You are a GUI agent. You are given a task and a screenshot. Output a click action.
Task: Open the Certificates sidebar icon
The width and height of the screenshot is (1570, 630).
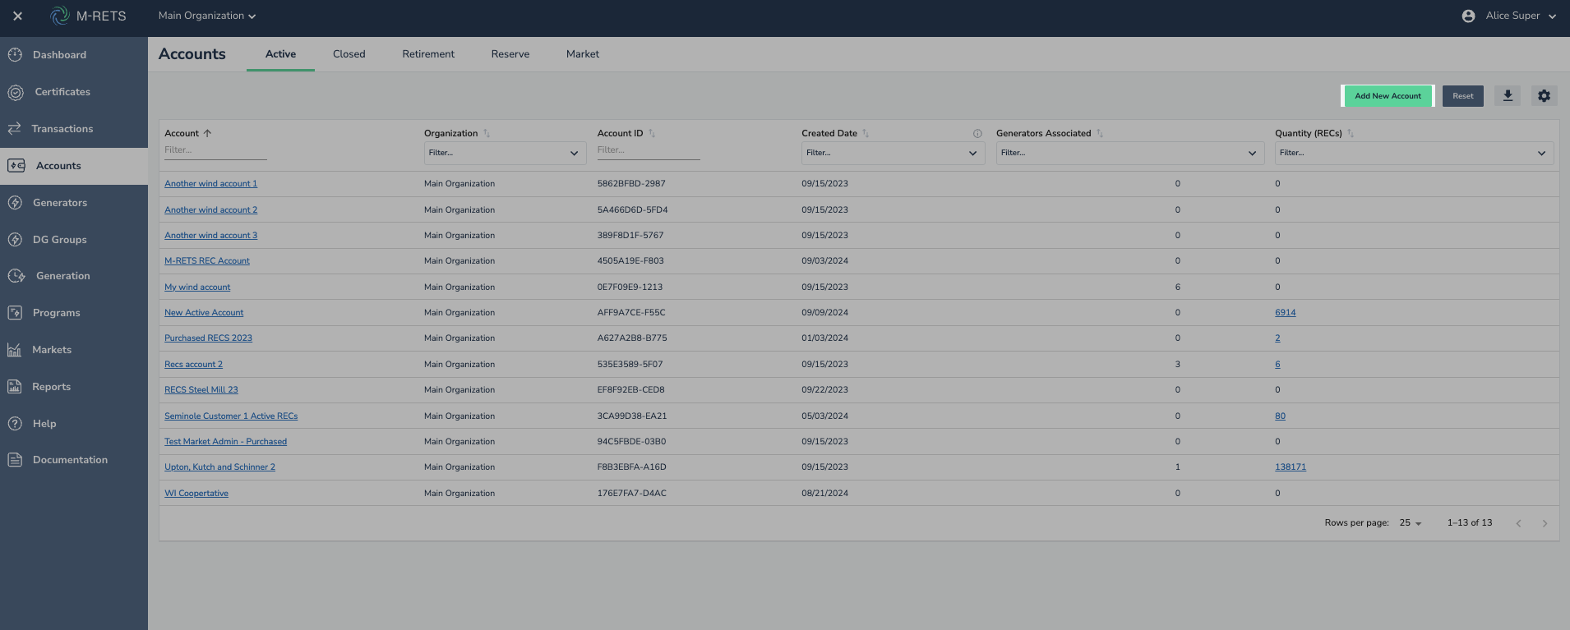16,92
